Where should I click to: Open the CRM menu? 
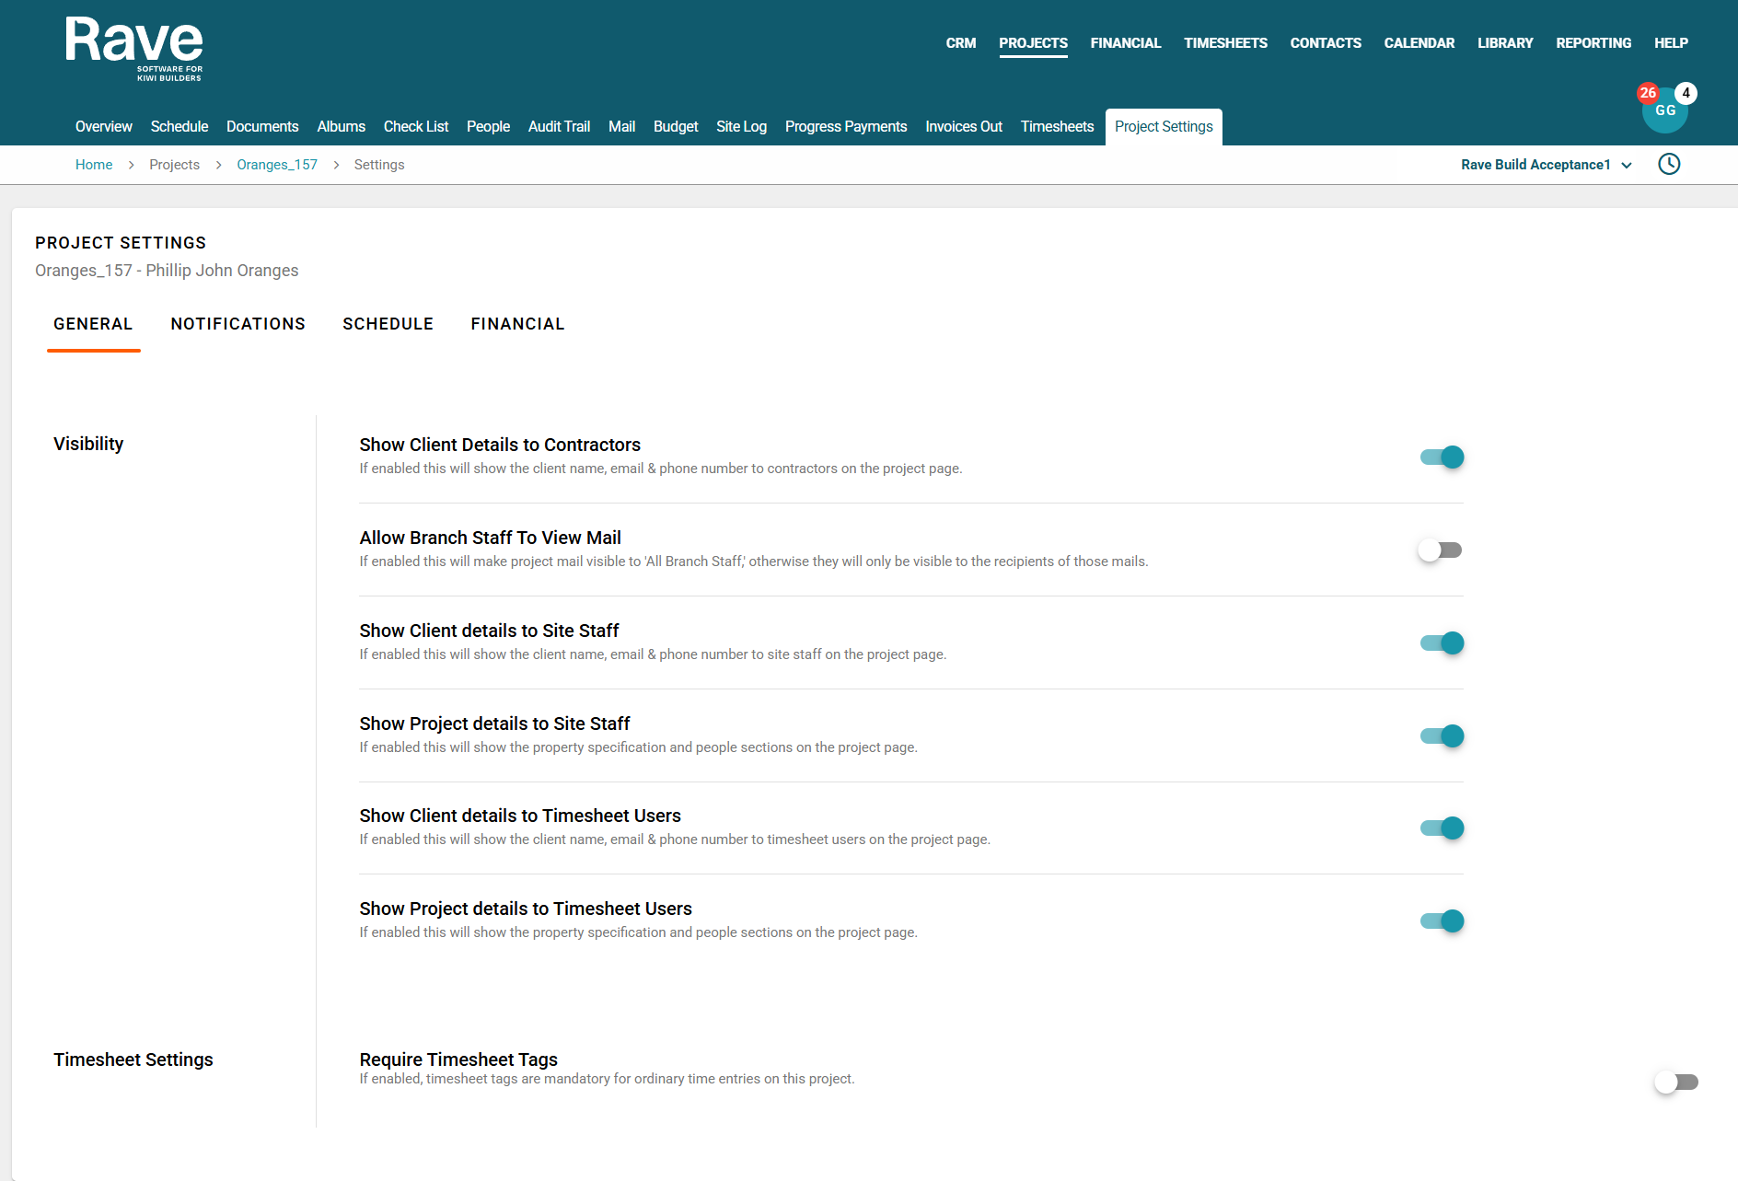[960, 43]
